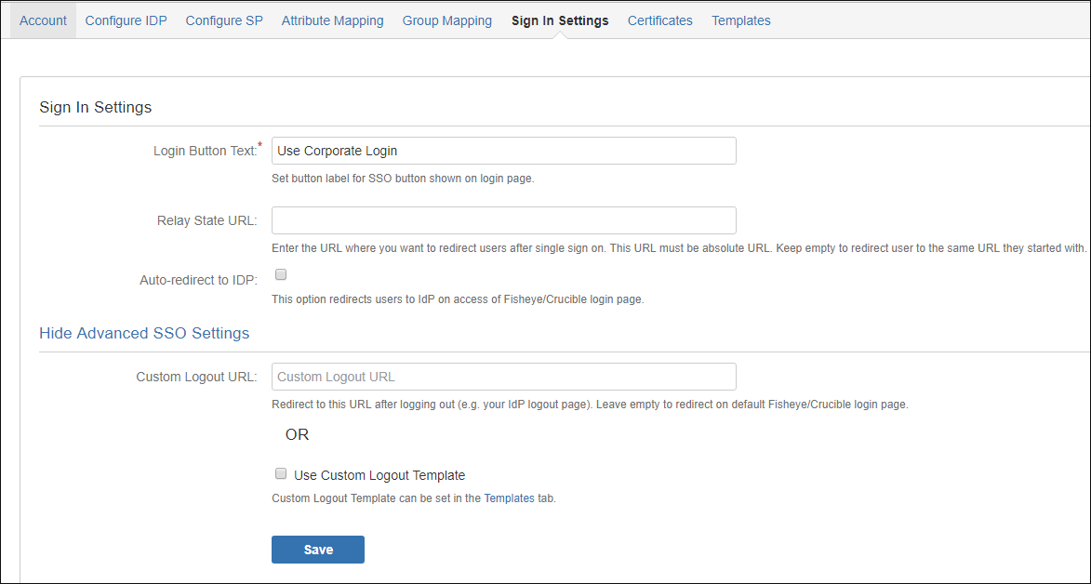
Task: Collapse Hide Advanced SSO Settings section
Action: (x=144, y=333)
